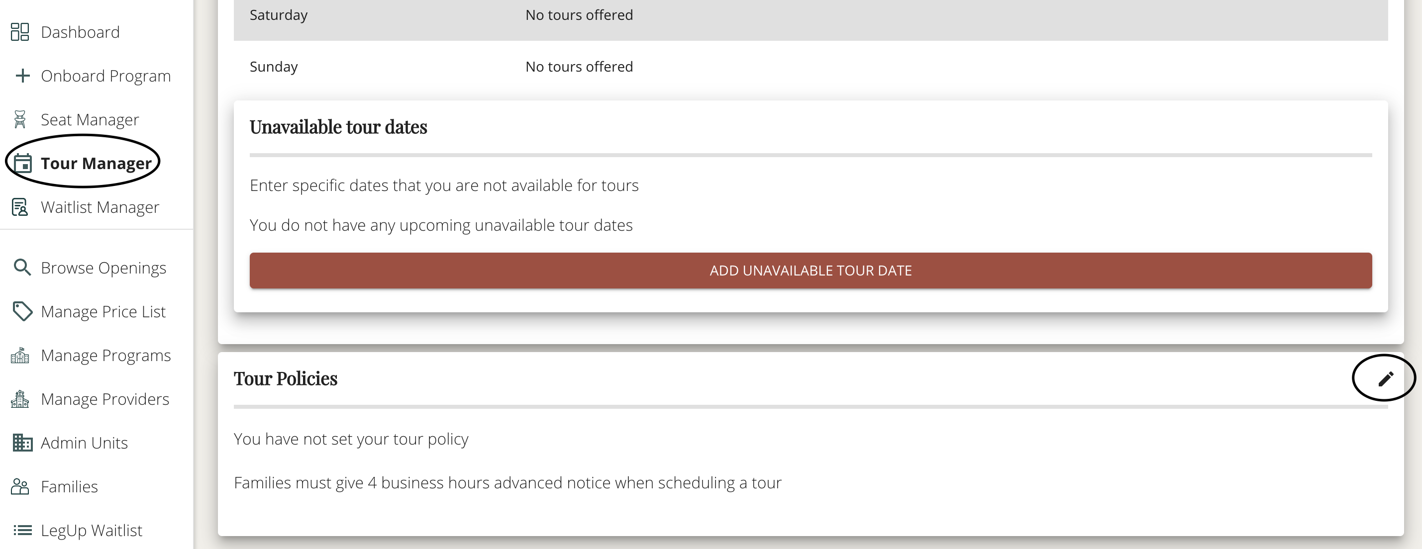The height and width of the screenshot is (549, 1422).
Task: Go to Waitlist Manager
Action: point(100,207)
